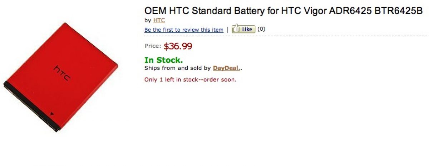
Task: Click the pipe separator before Like button
Action: tap(228, 30)
